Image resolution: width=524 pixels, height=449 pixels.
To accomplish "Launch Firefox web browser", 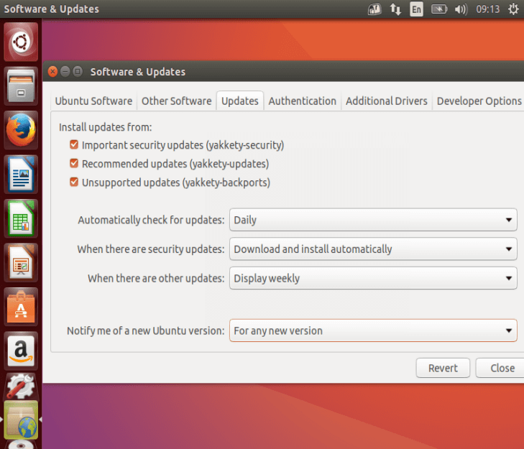I will click(21, 130).
